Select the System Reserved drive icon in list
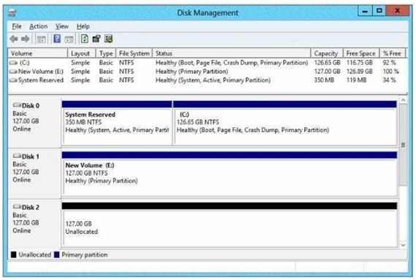This screenshot has width=416, height=280. tap(13, 80)
